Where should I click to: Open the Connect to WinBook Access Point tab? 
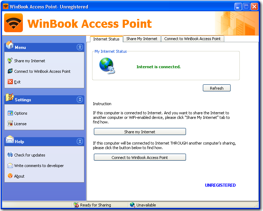click(192, 39)
